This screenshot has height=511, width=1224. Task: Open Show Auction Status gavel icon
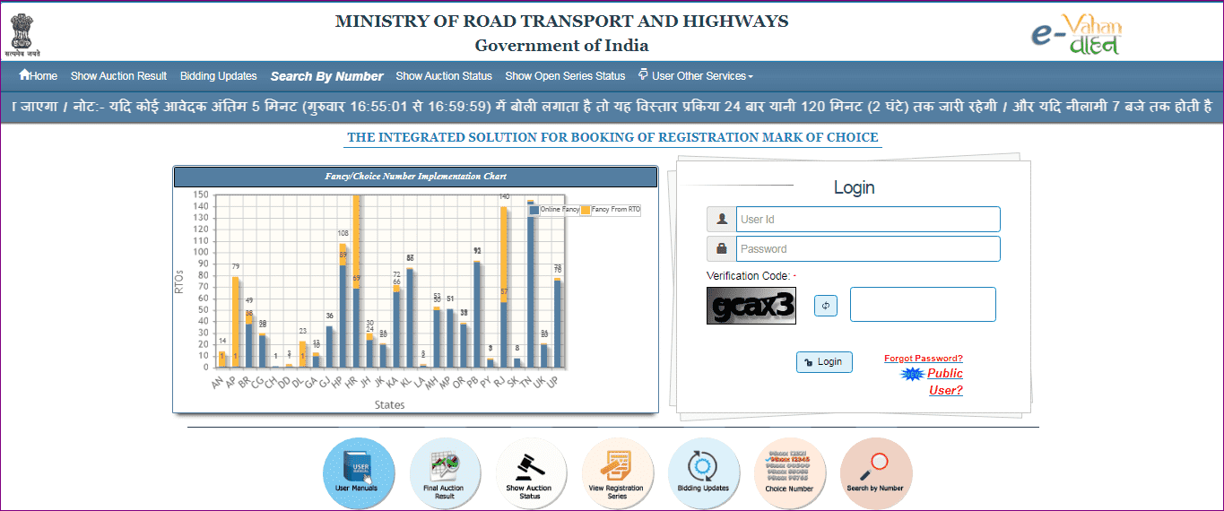click(531, 473)
